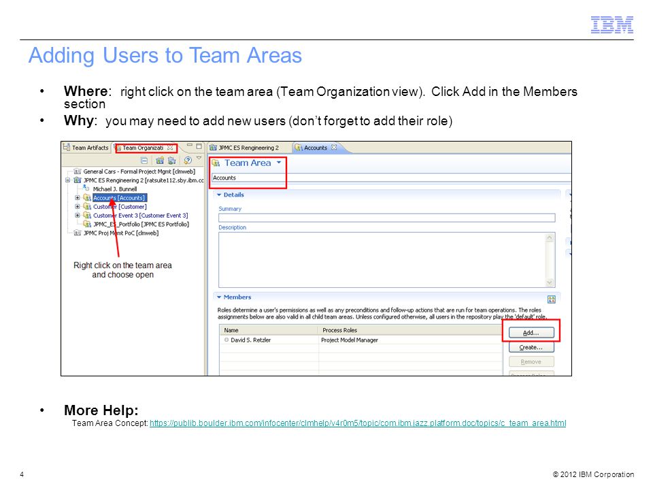Click the Add... members button

[531, 333]
